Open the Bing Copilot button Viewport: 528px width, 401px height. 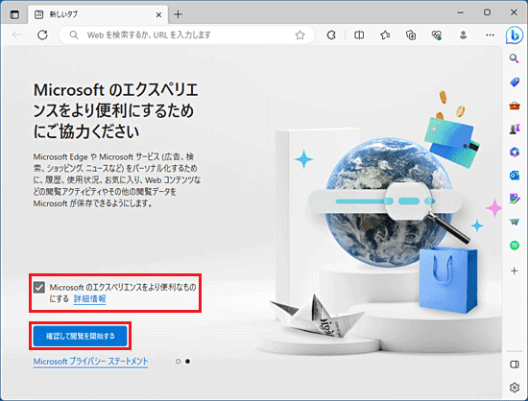click(x=515, y=35)
